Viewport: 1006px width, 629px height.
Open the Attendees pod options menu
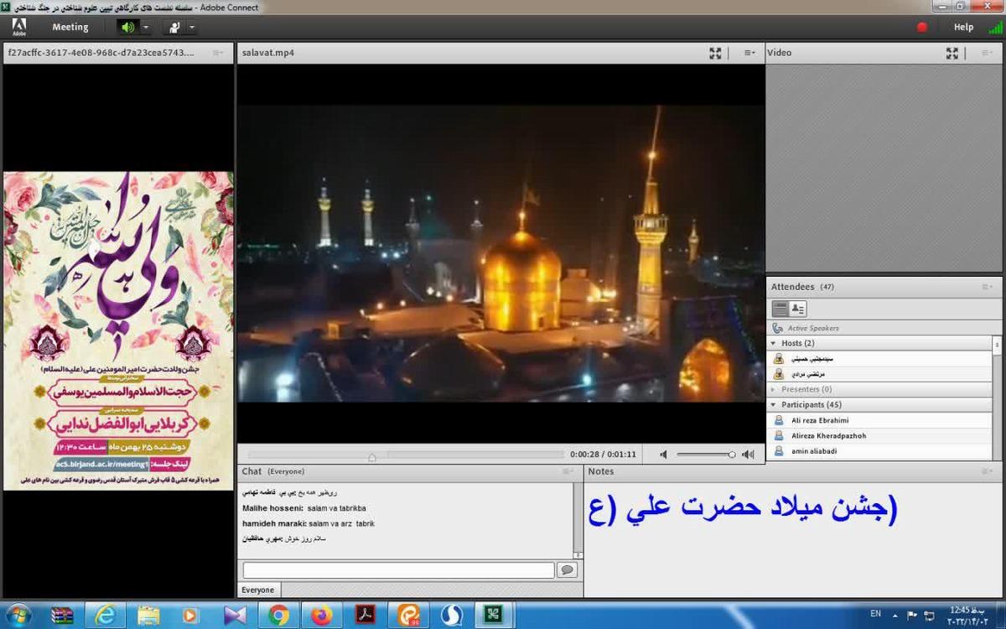click(x=987, y=287)
